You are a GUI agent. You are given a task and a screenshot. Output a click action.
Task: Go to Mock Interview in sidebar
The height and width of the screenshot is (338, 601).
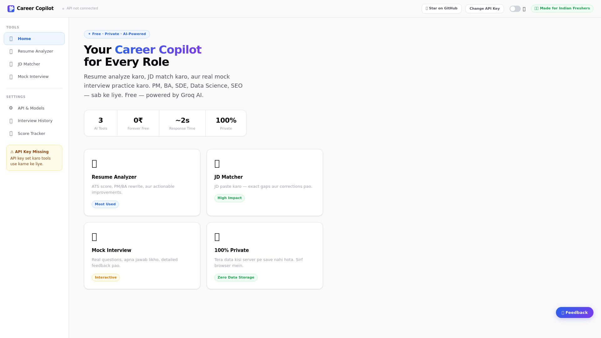[x=33, y=77]
